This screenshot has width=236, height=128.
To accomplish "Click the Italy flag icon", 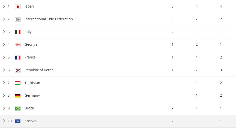I will [x=18, y=32].
